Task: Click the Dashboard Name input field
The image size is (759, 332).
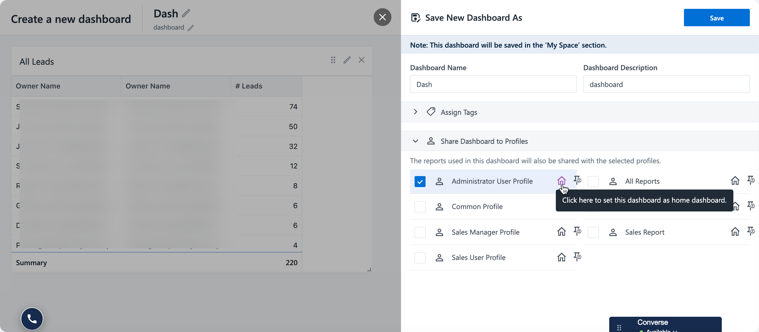Action: pos(493,84)
